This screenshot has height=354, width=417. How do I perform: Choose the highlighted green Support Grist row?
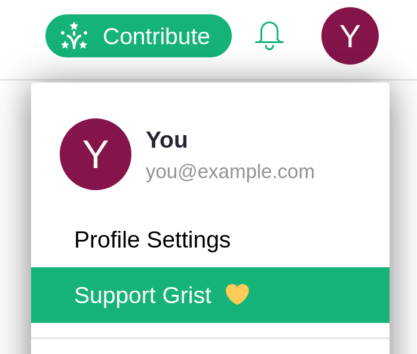210,295
